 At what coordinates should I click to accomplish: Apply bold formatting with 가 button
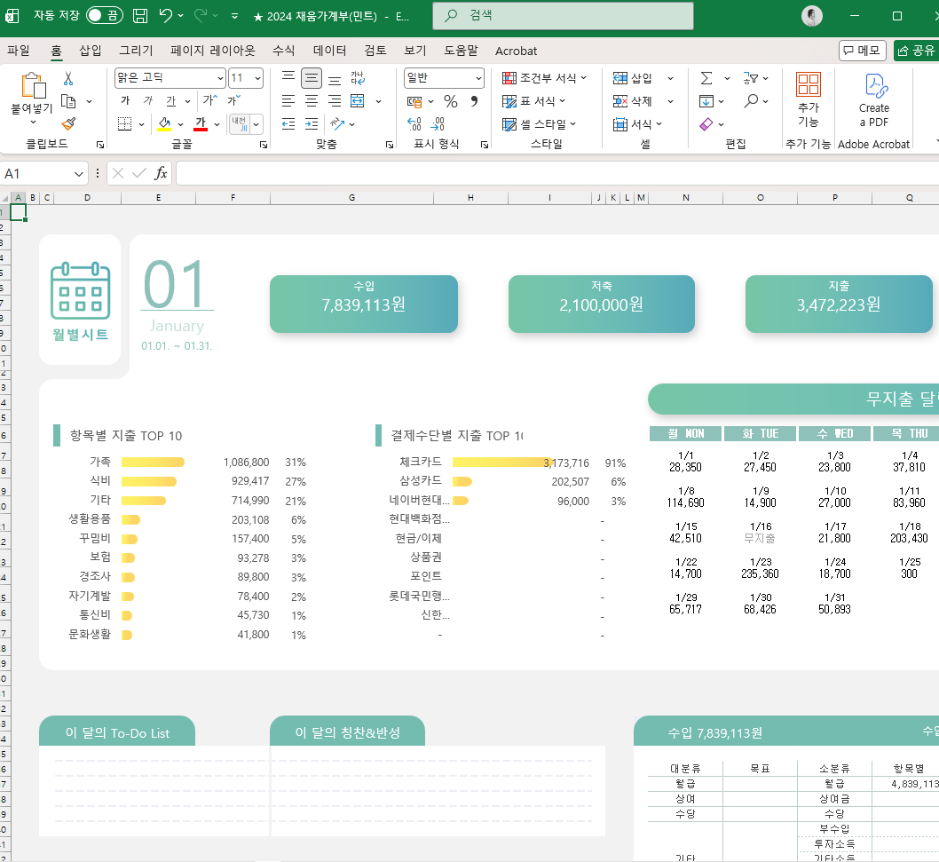[125, 100]
